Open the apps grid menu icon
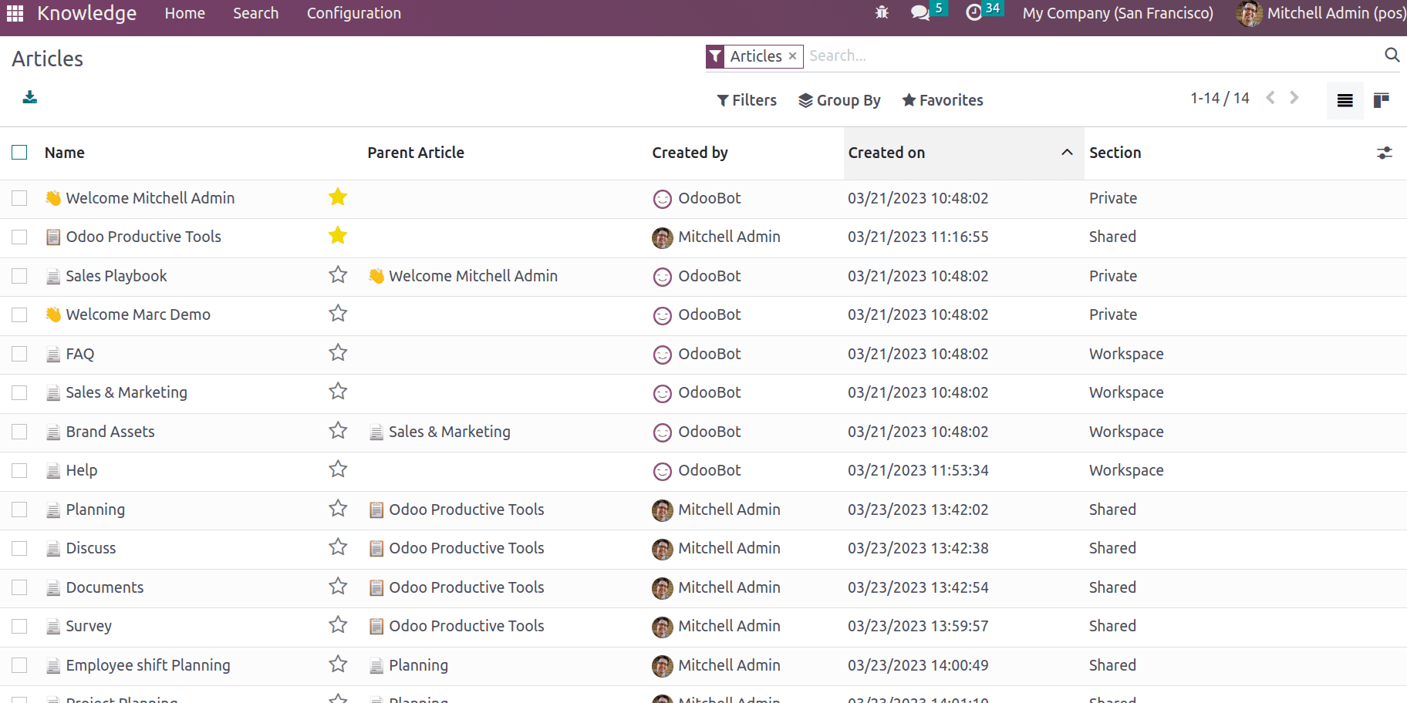 pyautogui.click(x=15, y=13)
